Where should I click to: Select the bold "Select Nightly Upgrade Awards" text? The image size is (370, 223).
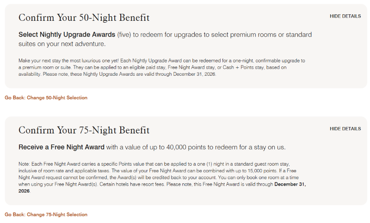tap(67, 35)
